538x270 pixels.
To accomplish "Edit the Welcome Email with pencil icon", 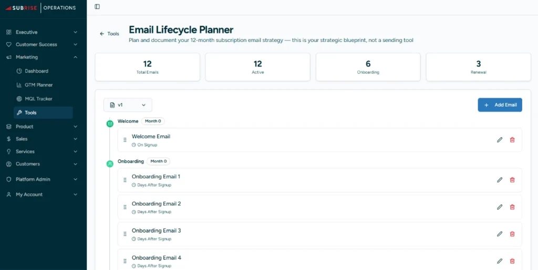I will pyautogui.click(x=500, y=140).
